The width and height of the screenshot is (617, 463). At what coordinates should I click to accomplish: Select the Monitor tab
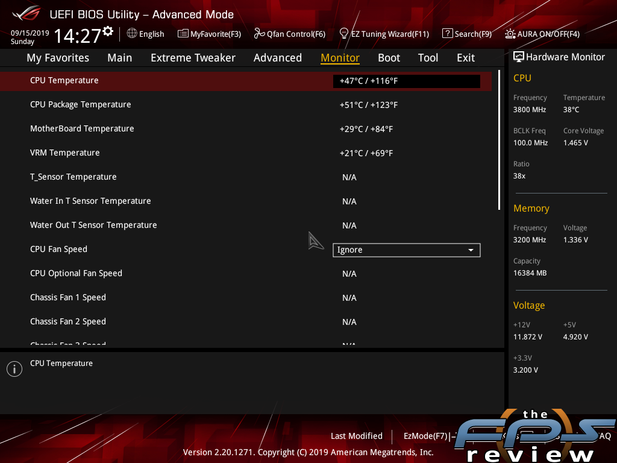point(340,57)
